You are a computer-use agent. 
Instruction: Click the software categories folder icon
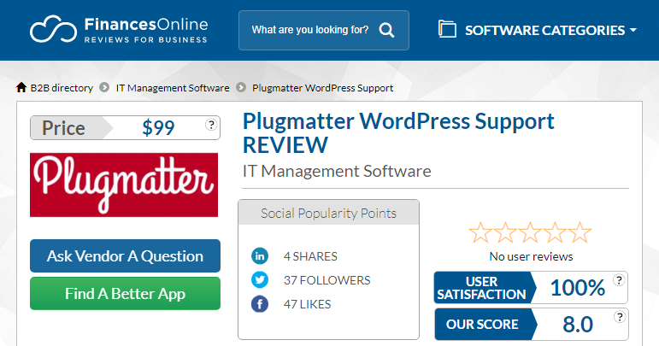click(x=447, y=30)
